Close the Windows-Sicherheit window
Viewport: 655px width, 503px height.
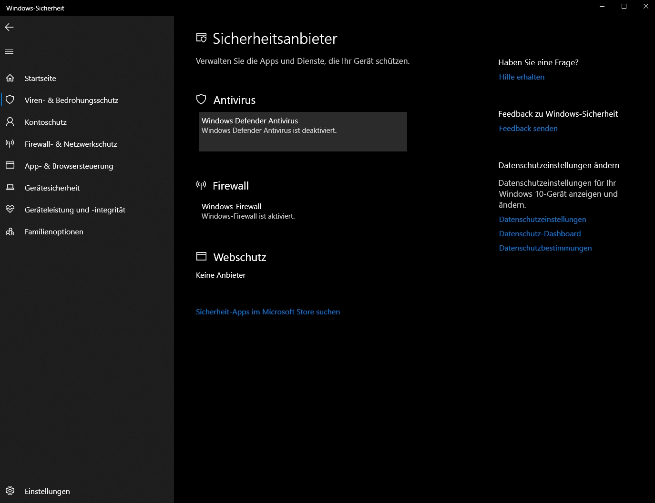tap(645, 7)
